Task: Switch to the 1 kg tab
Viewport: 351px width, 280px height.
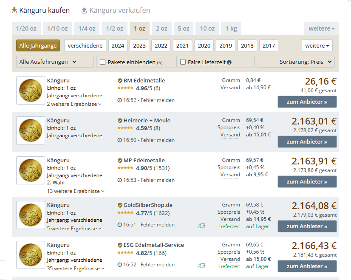Action: (x=231, y=28)
